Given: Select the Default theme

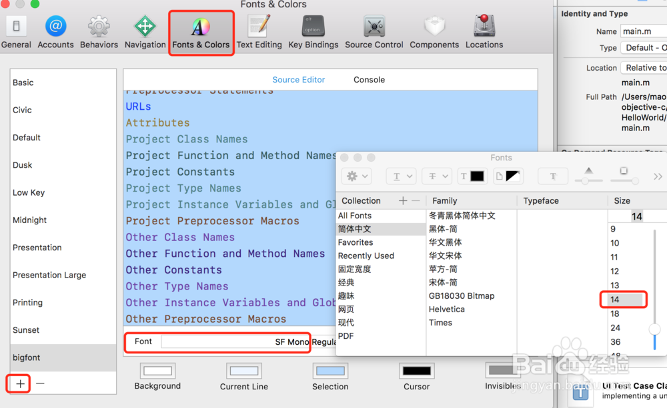Looking at the screenshot, I should pos(63,138).
